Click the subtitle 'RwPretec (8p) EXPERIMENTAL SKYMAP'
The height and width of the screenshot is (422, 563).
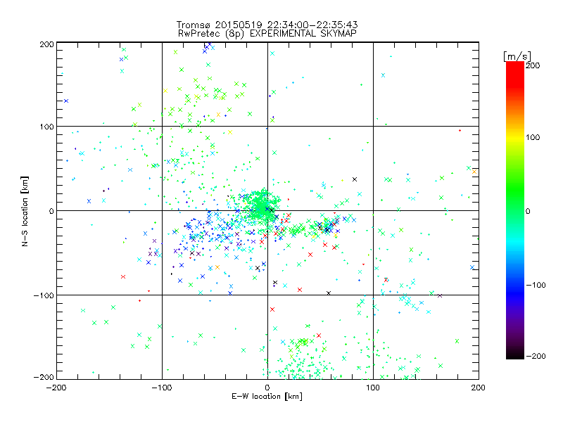pyautogui.click(x=267, y=34)
